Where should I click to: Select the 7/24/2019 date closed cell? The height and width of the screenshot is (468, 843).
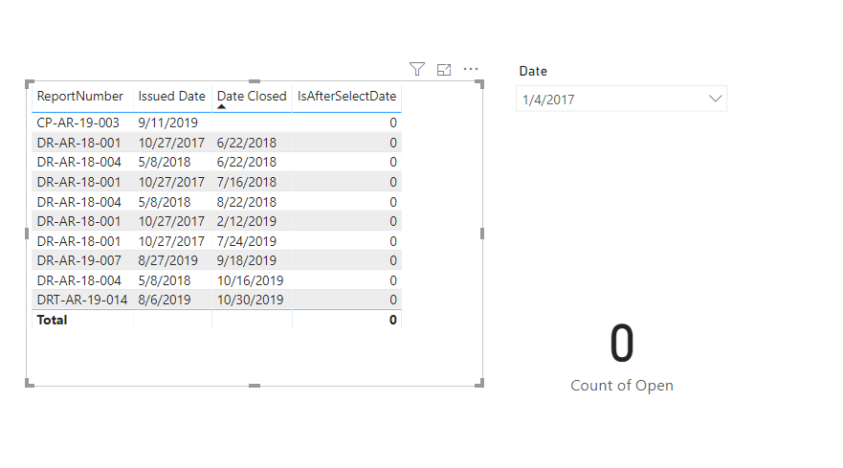pyautogui.click(x=246, y=241)
